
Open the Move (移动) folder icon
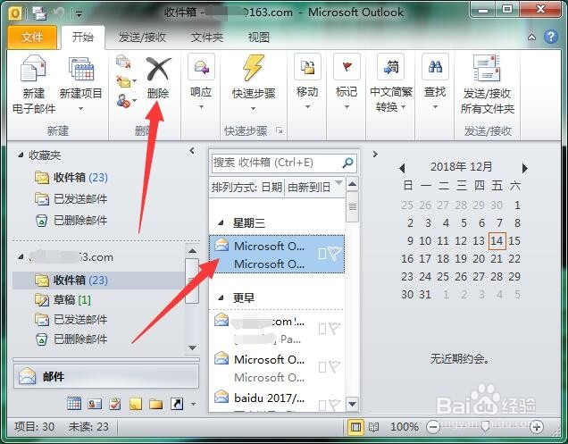307,67
